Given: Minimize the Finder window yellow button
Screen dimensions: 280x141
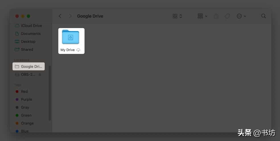Looking at the screenshot, I should click(x=23, y=16).
